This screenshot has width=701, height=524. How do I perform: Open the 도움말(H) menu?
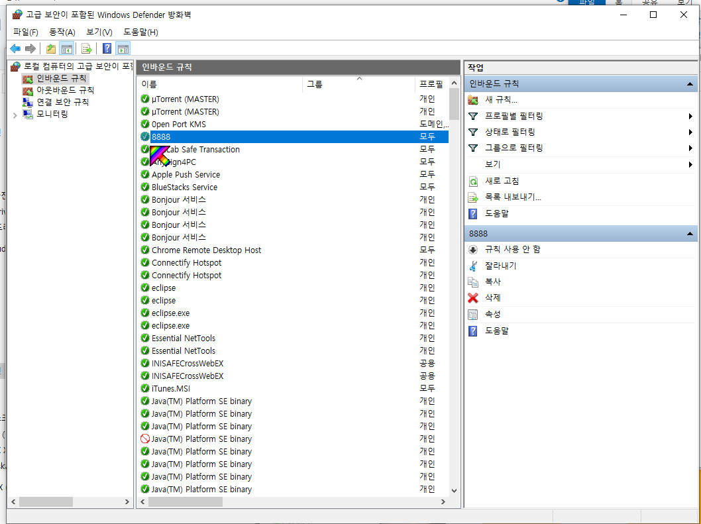141,32
